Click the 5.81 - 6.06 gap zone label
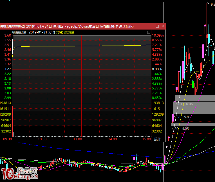This screenshot has height=182, width=215. pos(184,104)
